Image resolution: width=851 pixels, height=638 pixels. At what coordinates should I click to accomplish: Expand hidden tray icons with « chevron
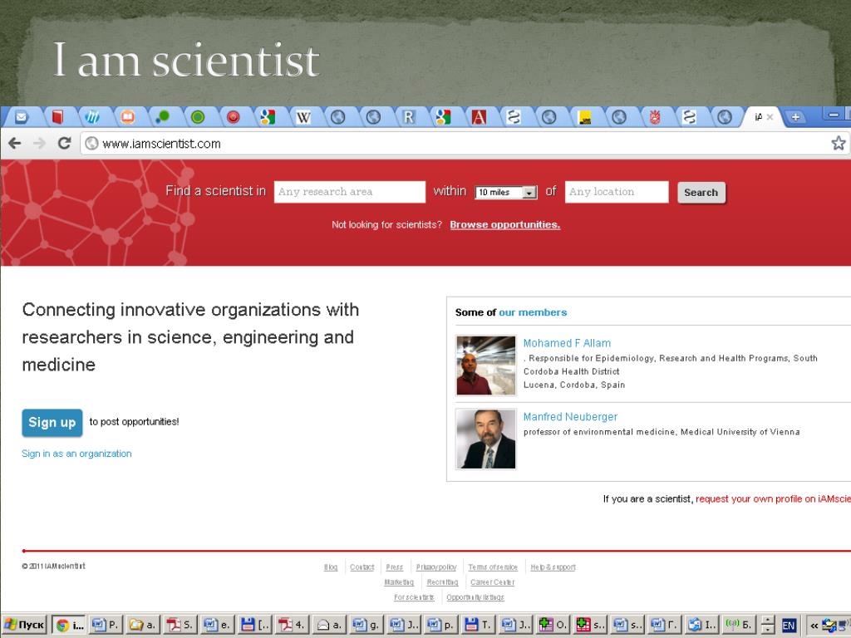[x=814, y=626]
